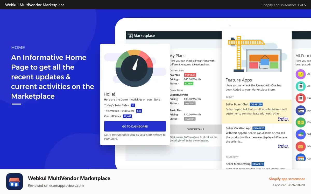311x194 pixels.
Task: Click the orange 'Shopify app screenshot' label
Action: (287, 179)
